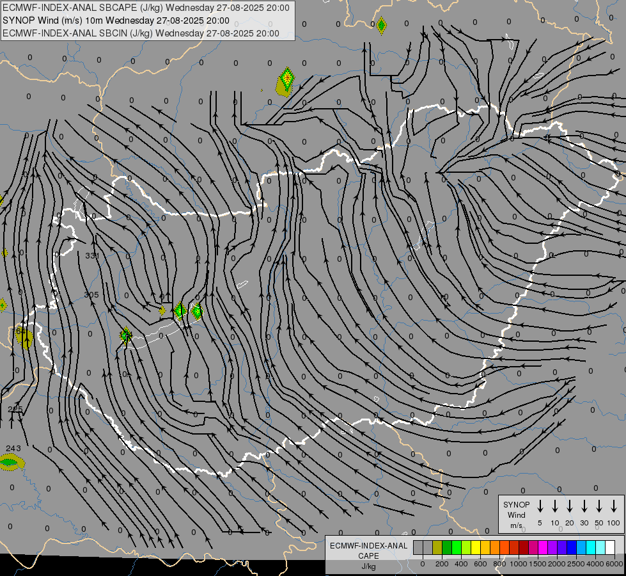Select the white swatch in CAPE color scale
Image resolution: width=626 pixels, height=576 pixels.
[x=609, y=547]
